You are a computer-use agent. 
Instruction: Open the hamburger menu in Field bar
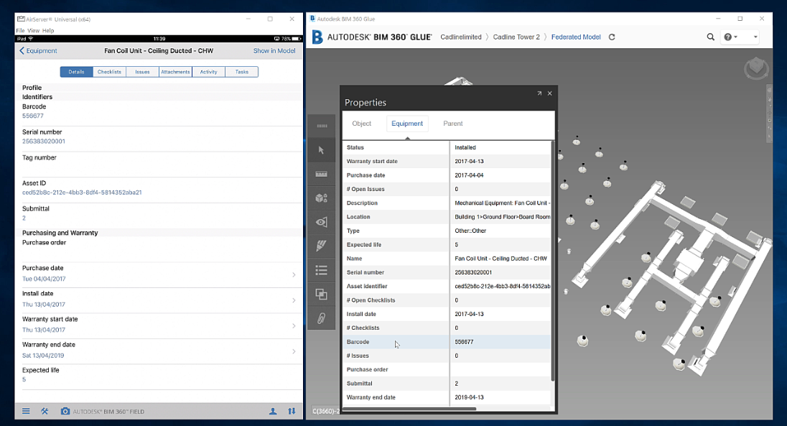pos(26,411)
